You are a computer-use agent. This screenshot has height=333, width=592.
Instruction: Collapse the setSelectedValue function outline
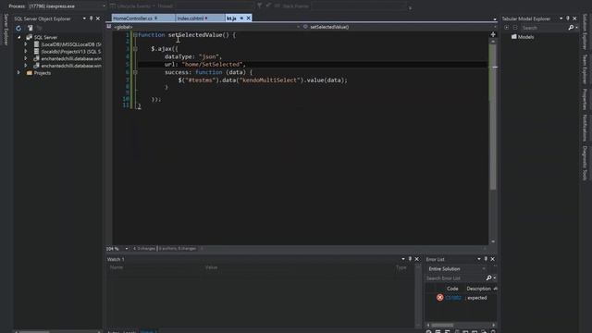(x=135, y=35)
